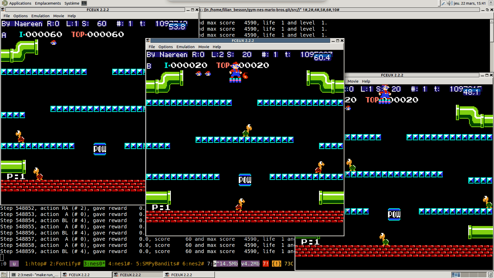This screenshot has width=494, height=278.
Task: Click the network connection tray icon
Action: click(x=444, y=3)
